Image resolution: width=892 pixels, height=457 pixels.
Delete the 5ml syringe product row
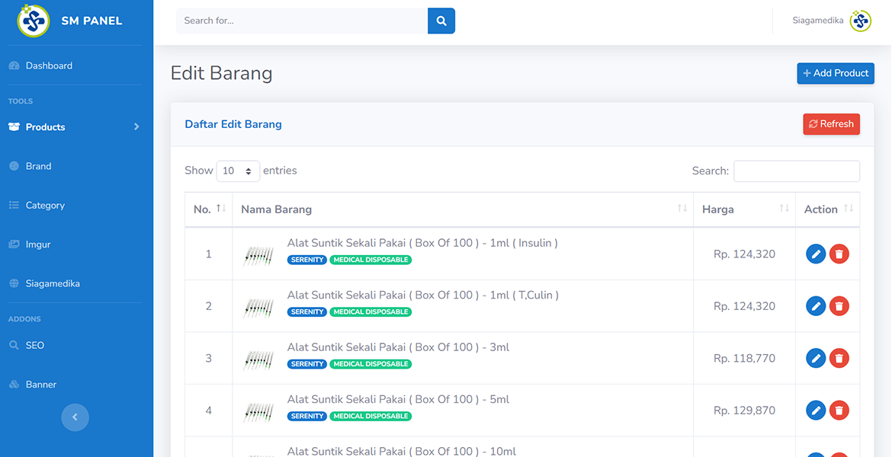click(x=839, y=411)
